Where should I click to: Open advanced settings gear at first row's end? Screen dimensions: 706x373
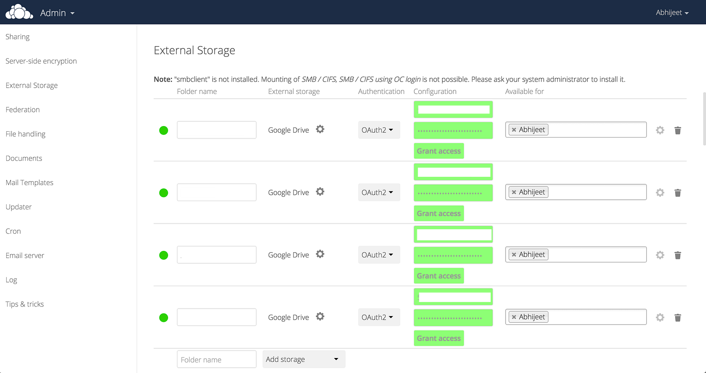660,130
